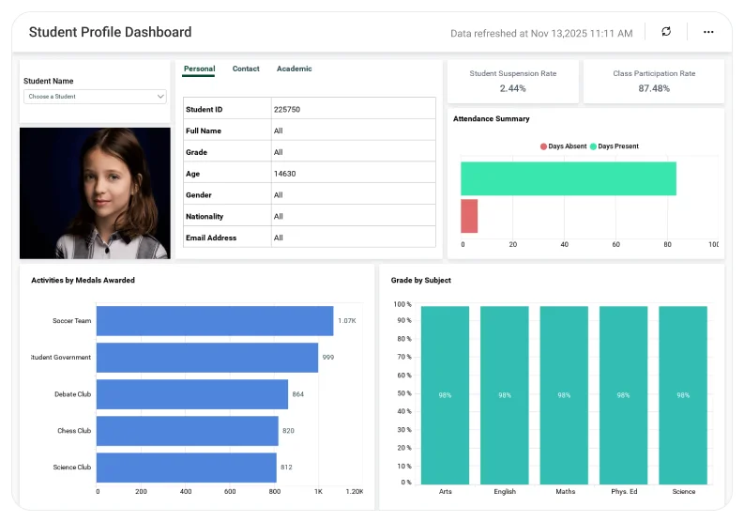This screenshot has width=744, height=522.
Task: Open the three-dot more options menu
Action: [x=708, y=32]
